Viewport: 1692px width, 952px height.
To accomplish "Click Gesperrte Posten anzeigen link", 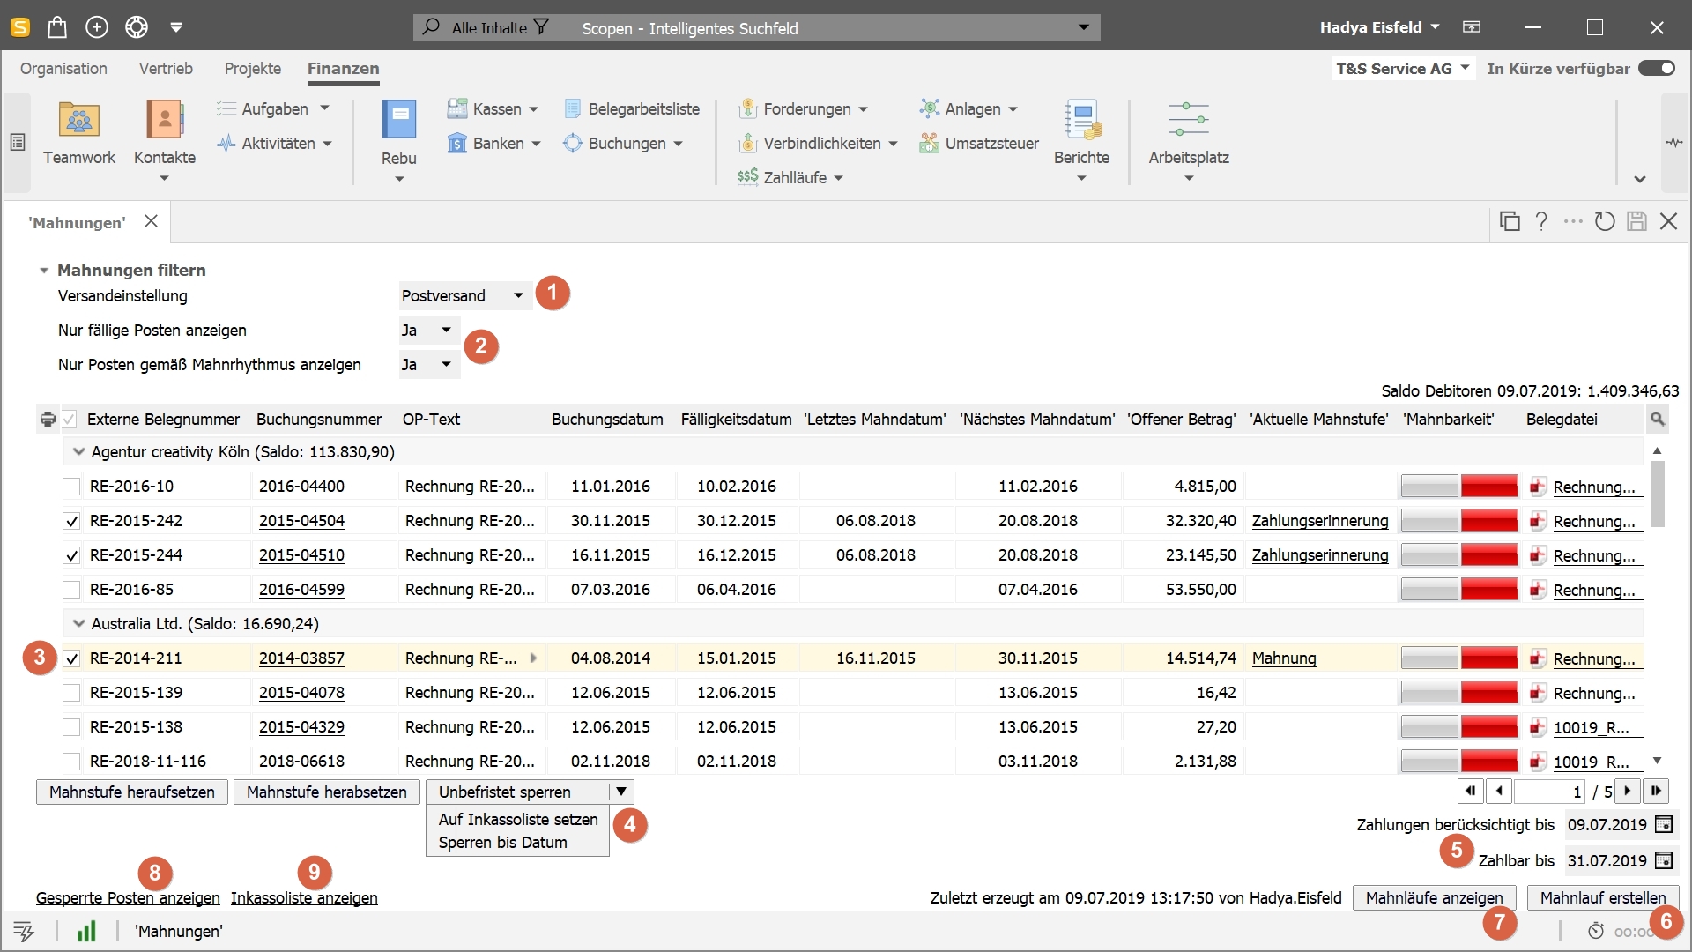I will click(128, 897).
